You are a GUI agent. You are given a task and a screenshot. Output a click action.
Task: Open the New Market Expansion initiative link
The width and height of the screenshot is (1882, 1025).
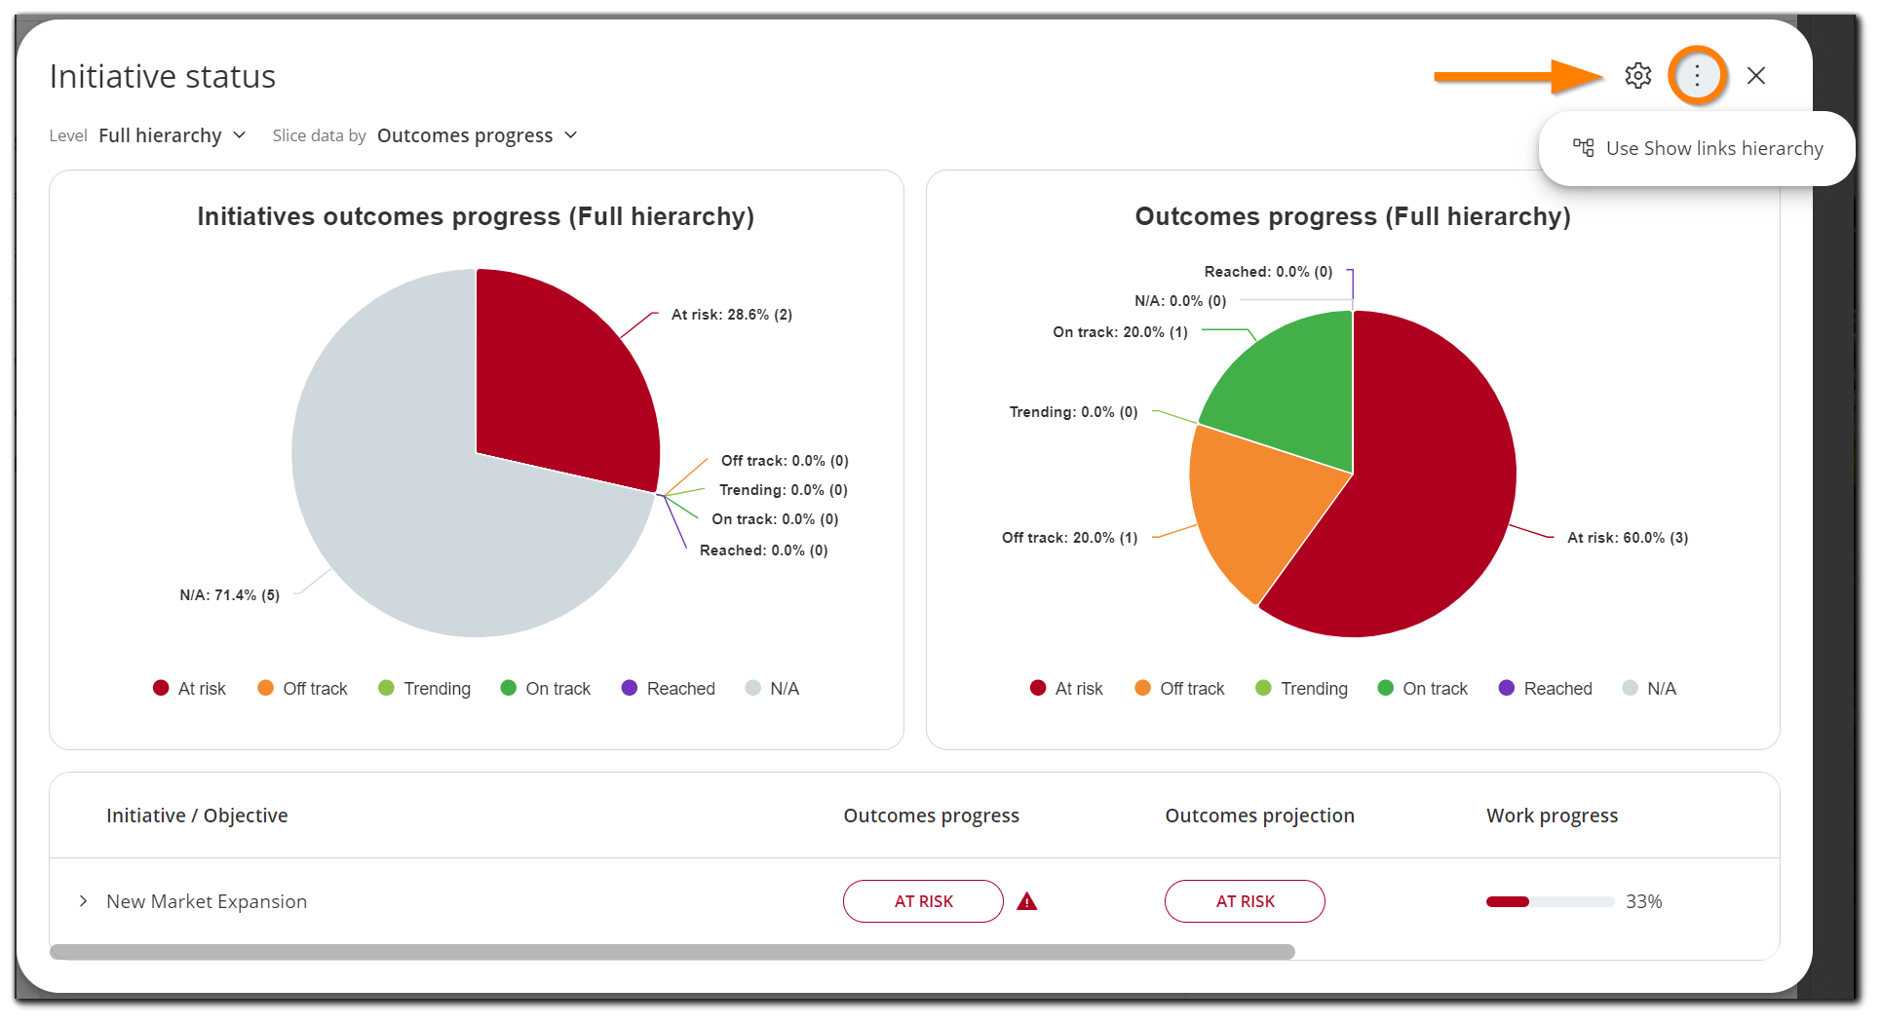tap(207, 901)
